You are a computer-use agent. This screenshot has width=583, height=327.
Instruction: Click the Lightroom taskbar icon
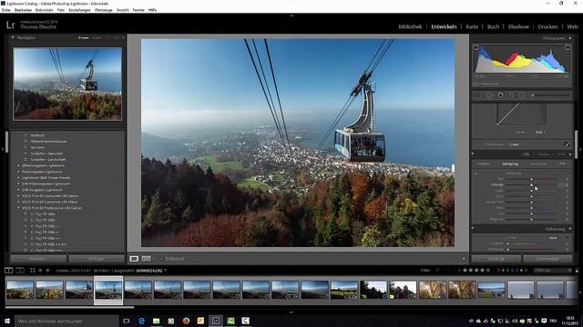[216, 321]
